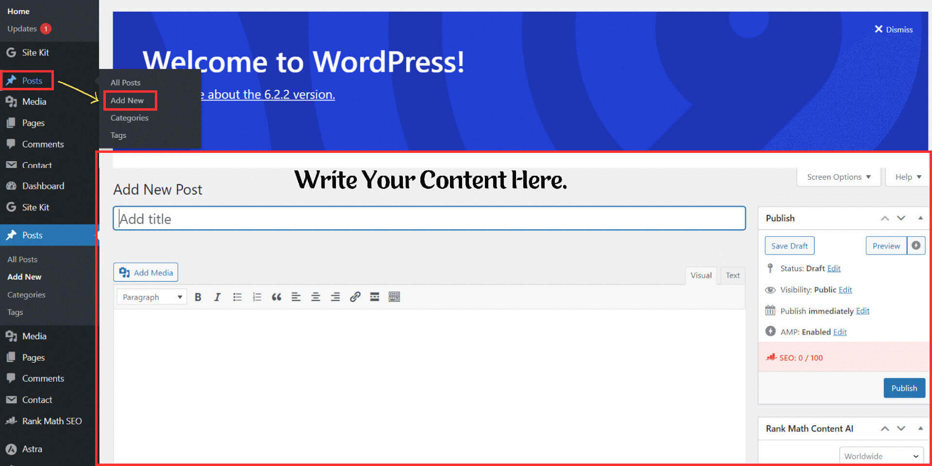Insert a bulleted list
This screenshot has width=932, height=466.
[237, 297]
